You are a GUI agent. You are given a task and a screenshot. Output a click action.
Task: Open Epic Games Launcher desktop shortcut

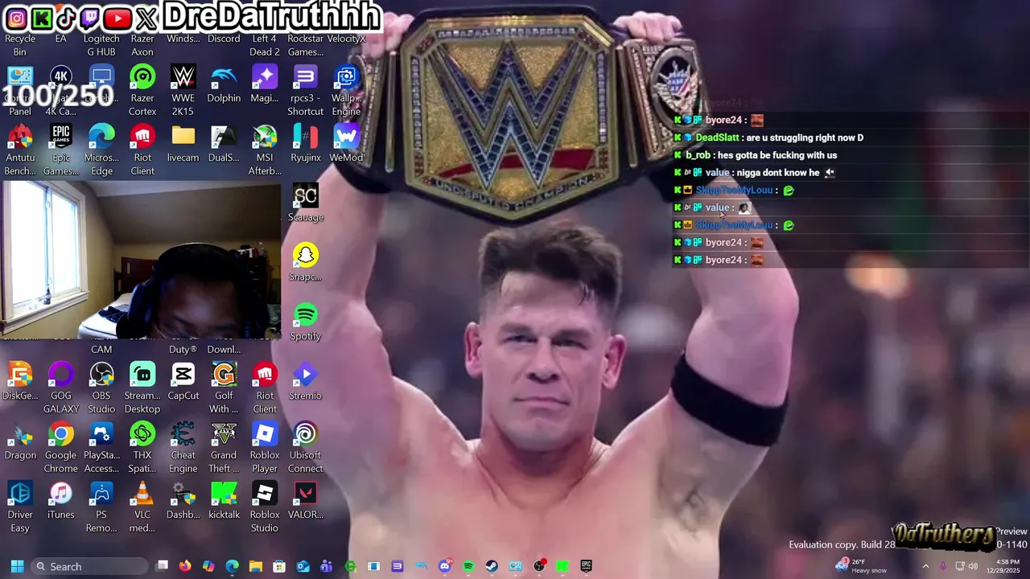point(61,150)
